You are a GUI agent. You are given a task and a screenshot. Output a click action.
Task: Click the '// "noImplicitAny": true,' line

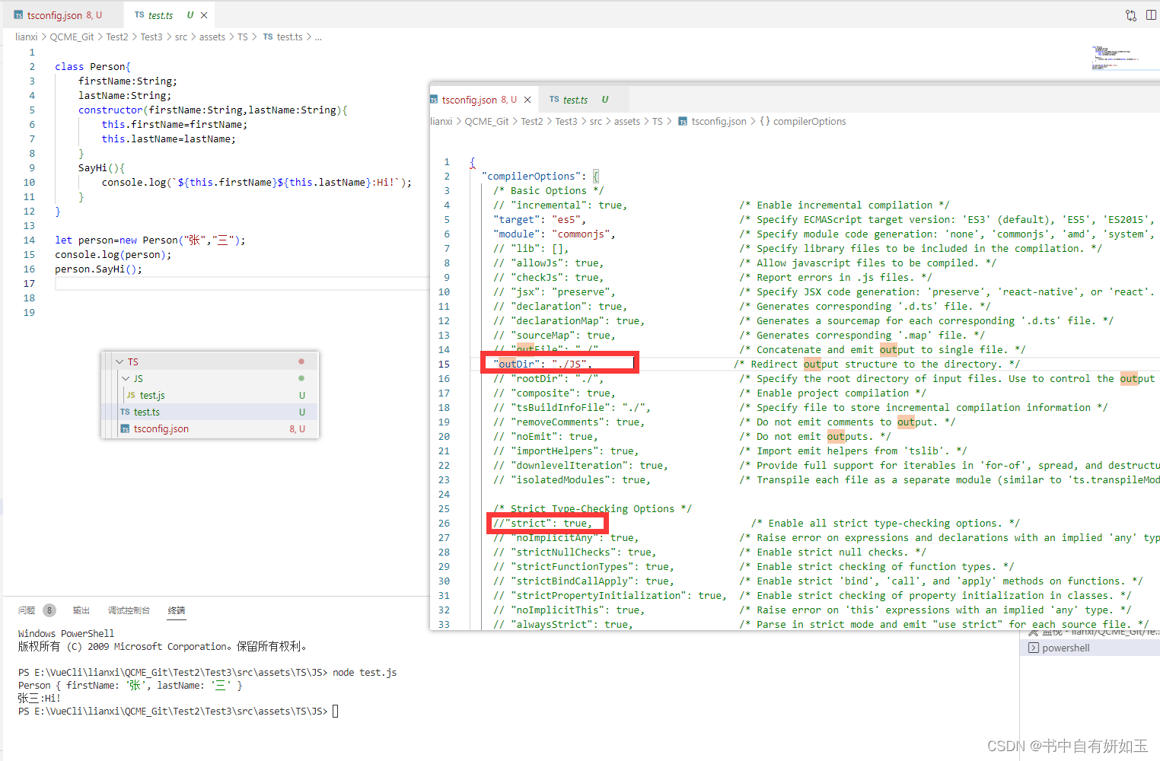tap(566, 538)
